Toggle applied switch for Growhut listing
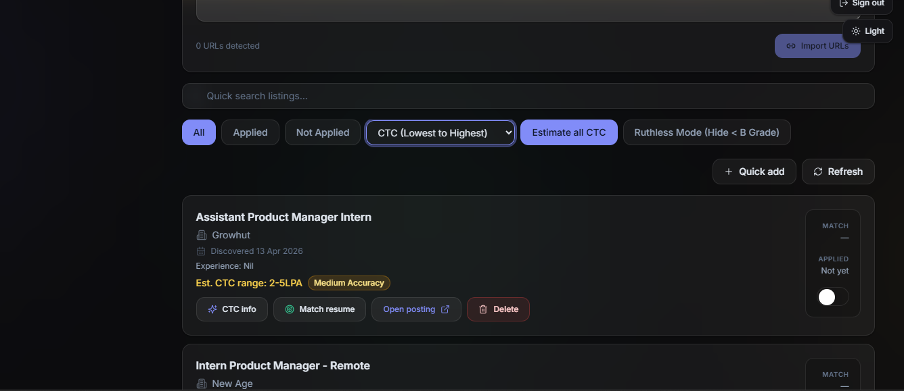904x391 pixels. (833, 297)
